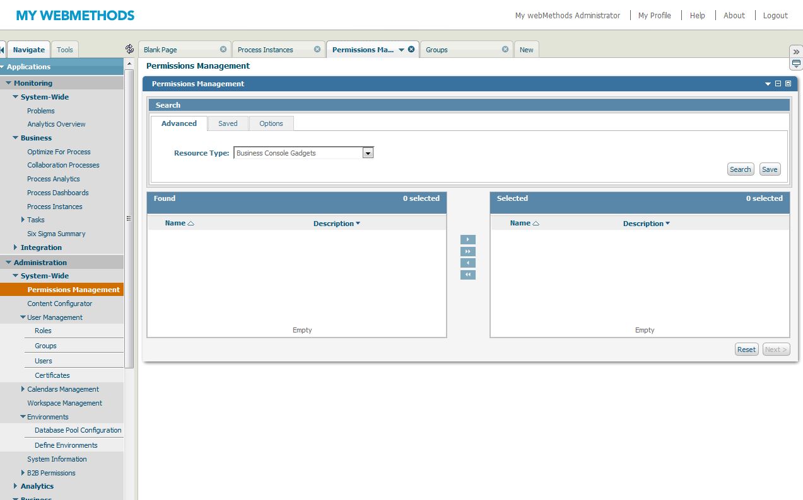
Task: Click the Search button
Action: 741,169
